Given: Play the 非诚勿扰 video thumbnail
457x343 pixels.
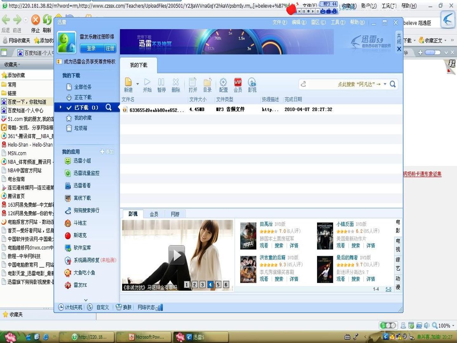Looking at the screenshot, I should [x=176, y=255].
